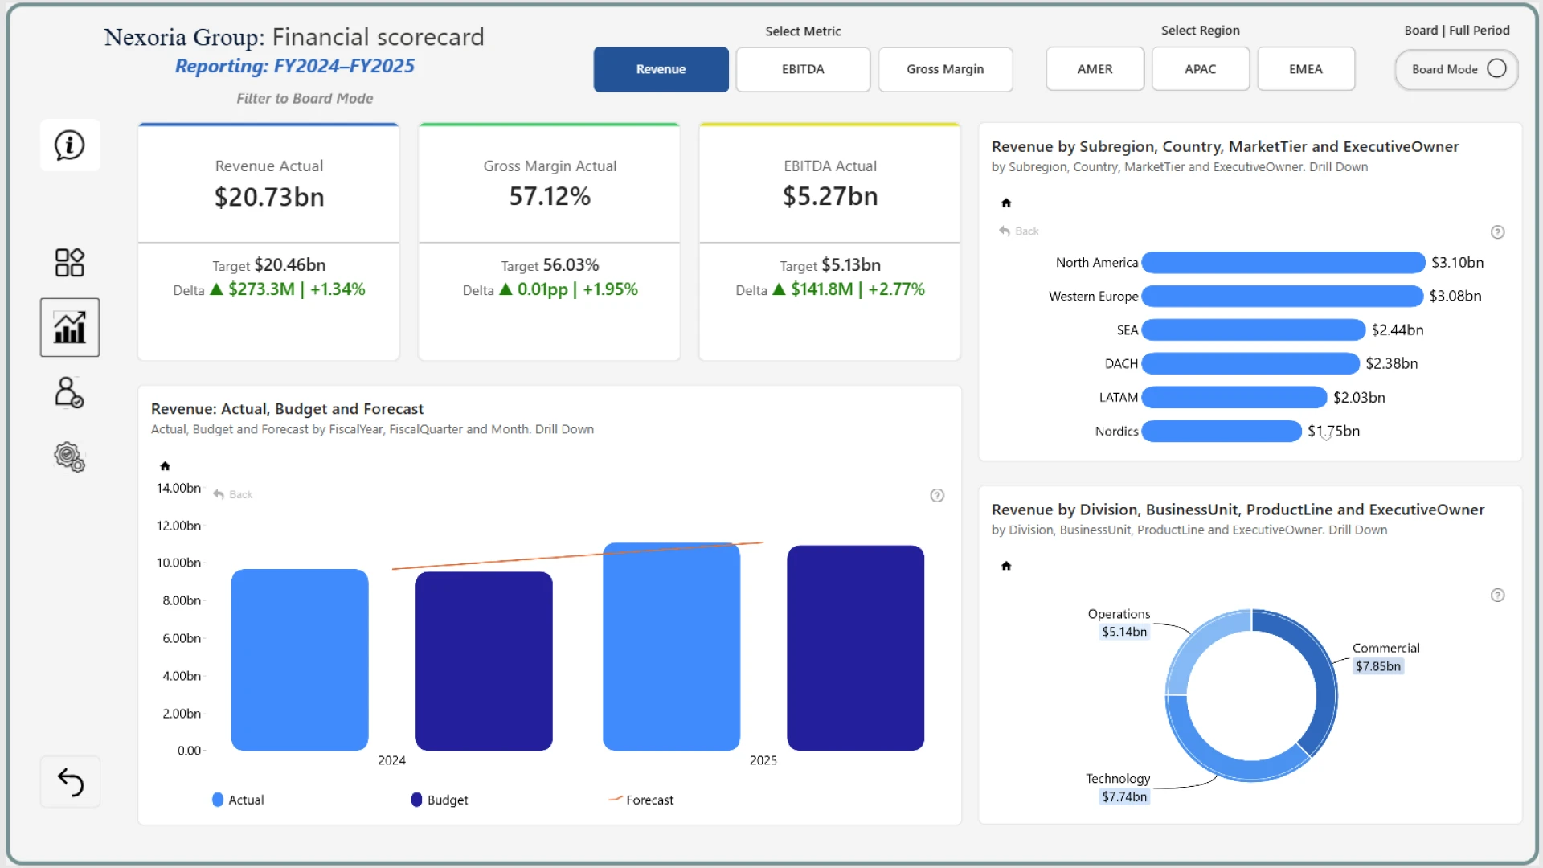The height and width of the screenshot is (868, 1543).
Task: Switch metric to EBITDA
Action: click(803, 69)
